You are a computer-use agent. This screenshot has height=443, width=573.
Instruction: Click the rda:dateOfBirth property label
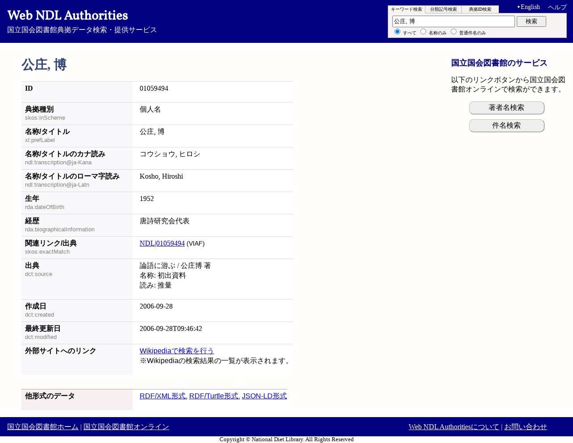pyautogui.click(x=45, y=207)
